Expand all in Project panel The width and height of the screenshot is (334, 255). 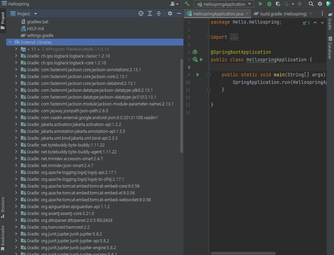[150, 14]
